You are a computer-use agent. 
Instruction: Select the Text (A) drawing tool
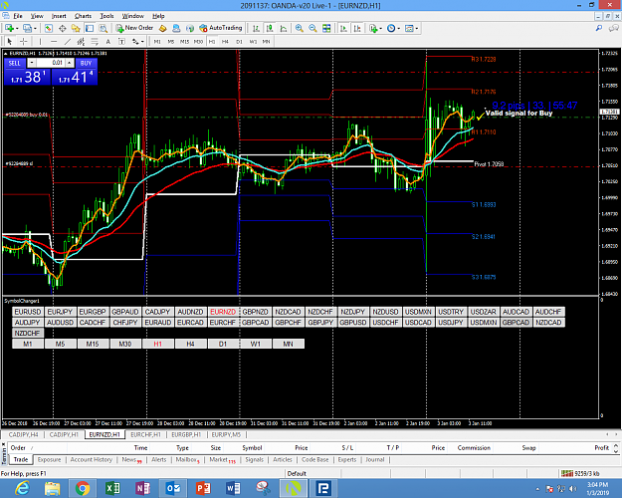(x=107, y=41)
